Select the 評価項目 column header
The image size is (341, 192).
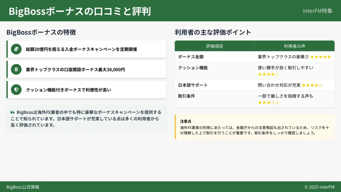point(214,46)
